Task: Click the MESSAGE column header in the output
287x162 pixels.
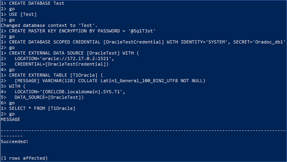Action: pyautogui.click(x=10, y=119)
